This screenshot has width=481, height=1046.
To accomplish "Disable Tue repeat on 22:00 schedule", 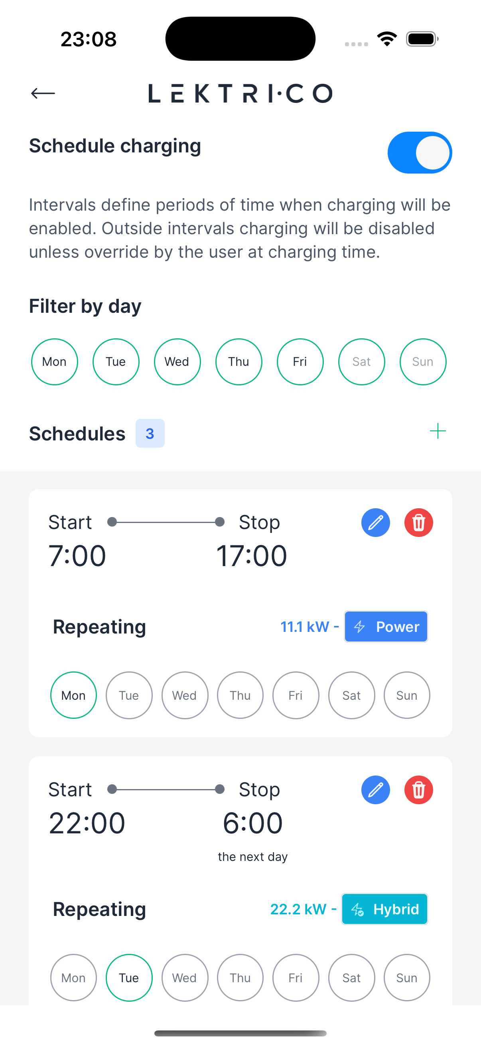I will (129, 977).
